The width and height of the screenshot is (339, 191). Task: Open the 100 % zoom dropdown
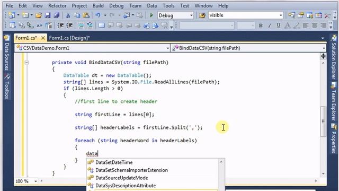click(x=35, y=181)
